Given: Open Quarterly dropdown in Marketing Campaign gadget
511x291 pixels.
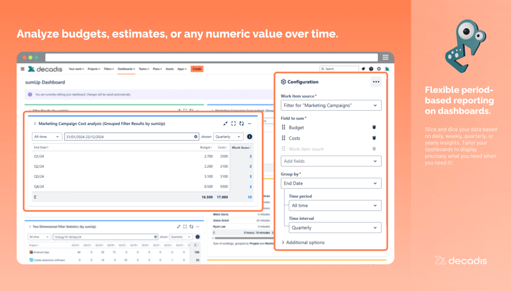Looking at the screenshot, I should click(228, 137).
